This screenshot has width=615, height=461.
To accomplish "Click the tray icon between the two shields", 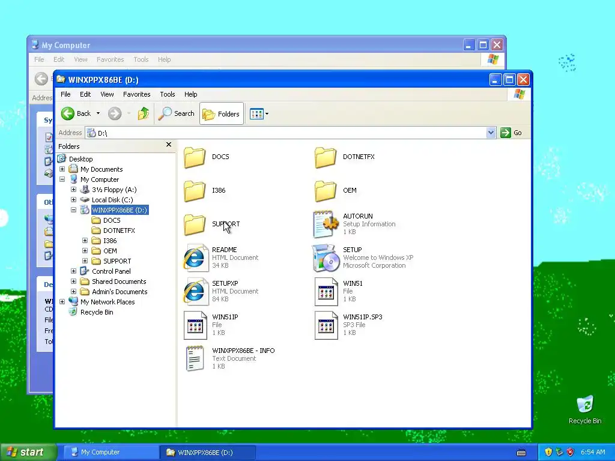I will [559, 453].
